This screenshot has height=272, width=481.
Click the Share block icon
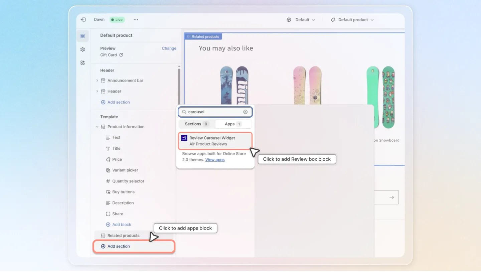[x=108, y=214]
